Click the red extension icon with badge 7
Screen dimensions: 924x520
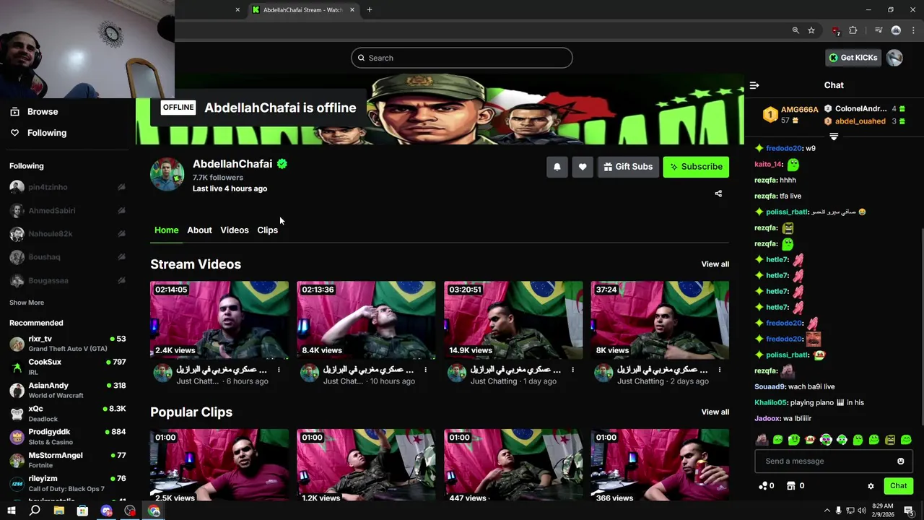pos(836,30)
